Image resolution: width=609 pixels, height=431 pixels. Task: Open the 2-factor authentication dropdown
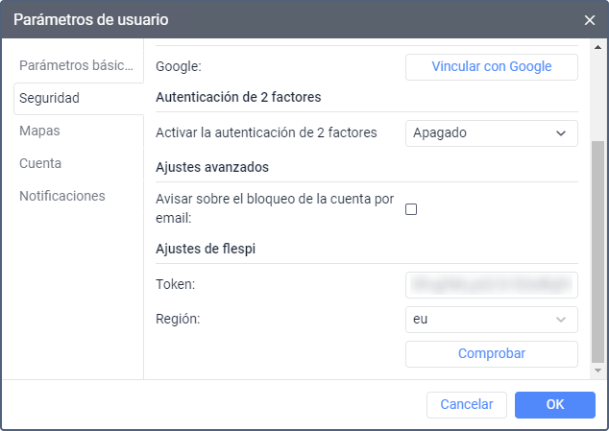[491, 133]
